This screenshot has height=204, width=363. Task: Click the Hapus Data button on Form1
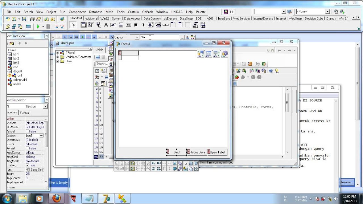tap(197, 152)
